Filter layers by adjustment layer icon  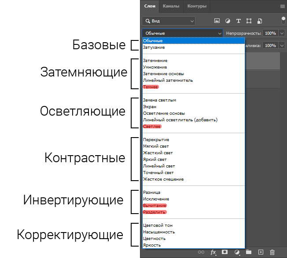pyautogui.click(x=228, y=21)
